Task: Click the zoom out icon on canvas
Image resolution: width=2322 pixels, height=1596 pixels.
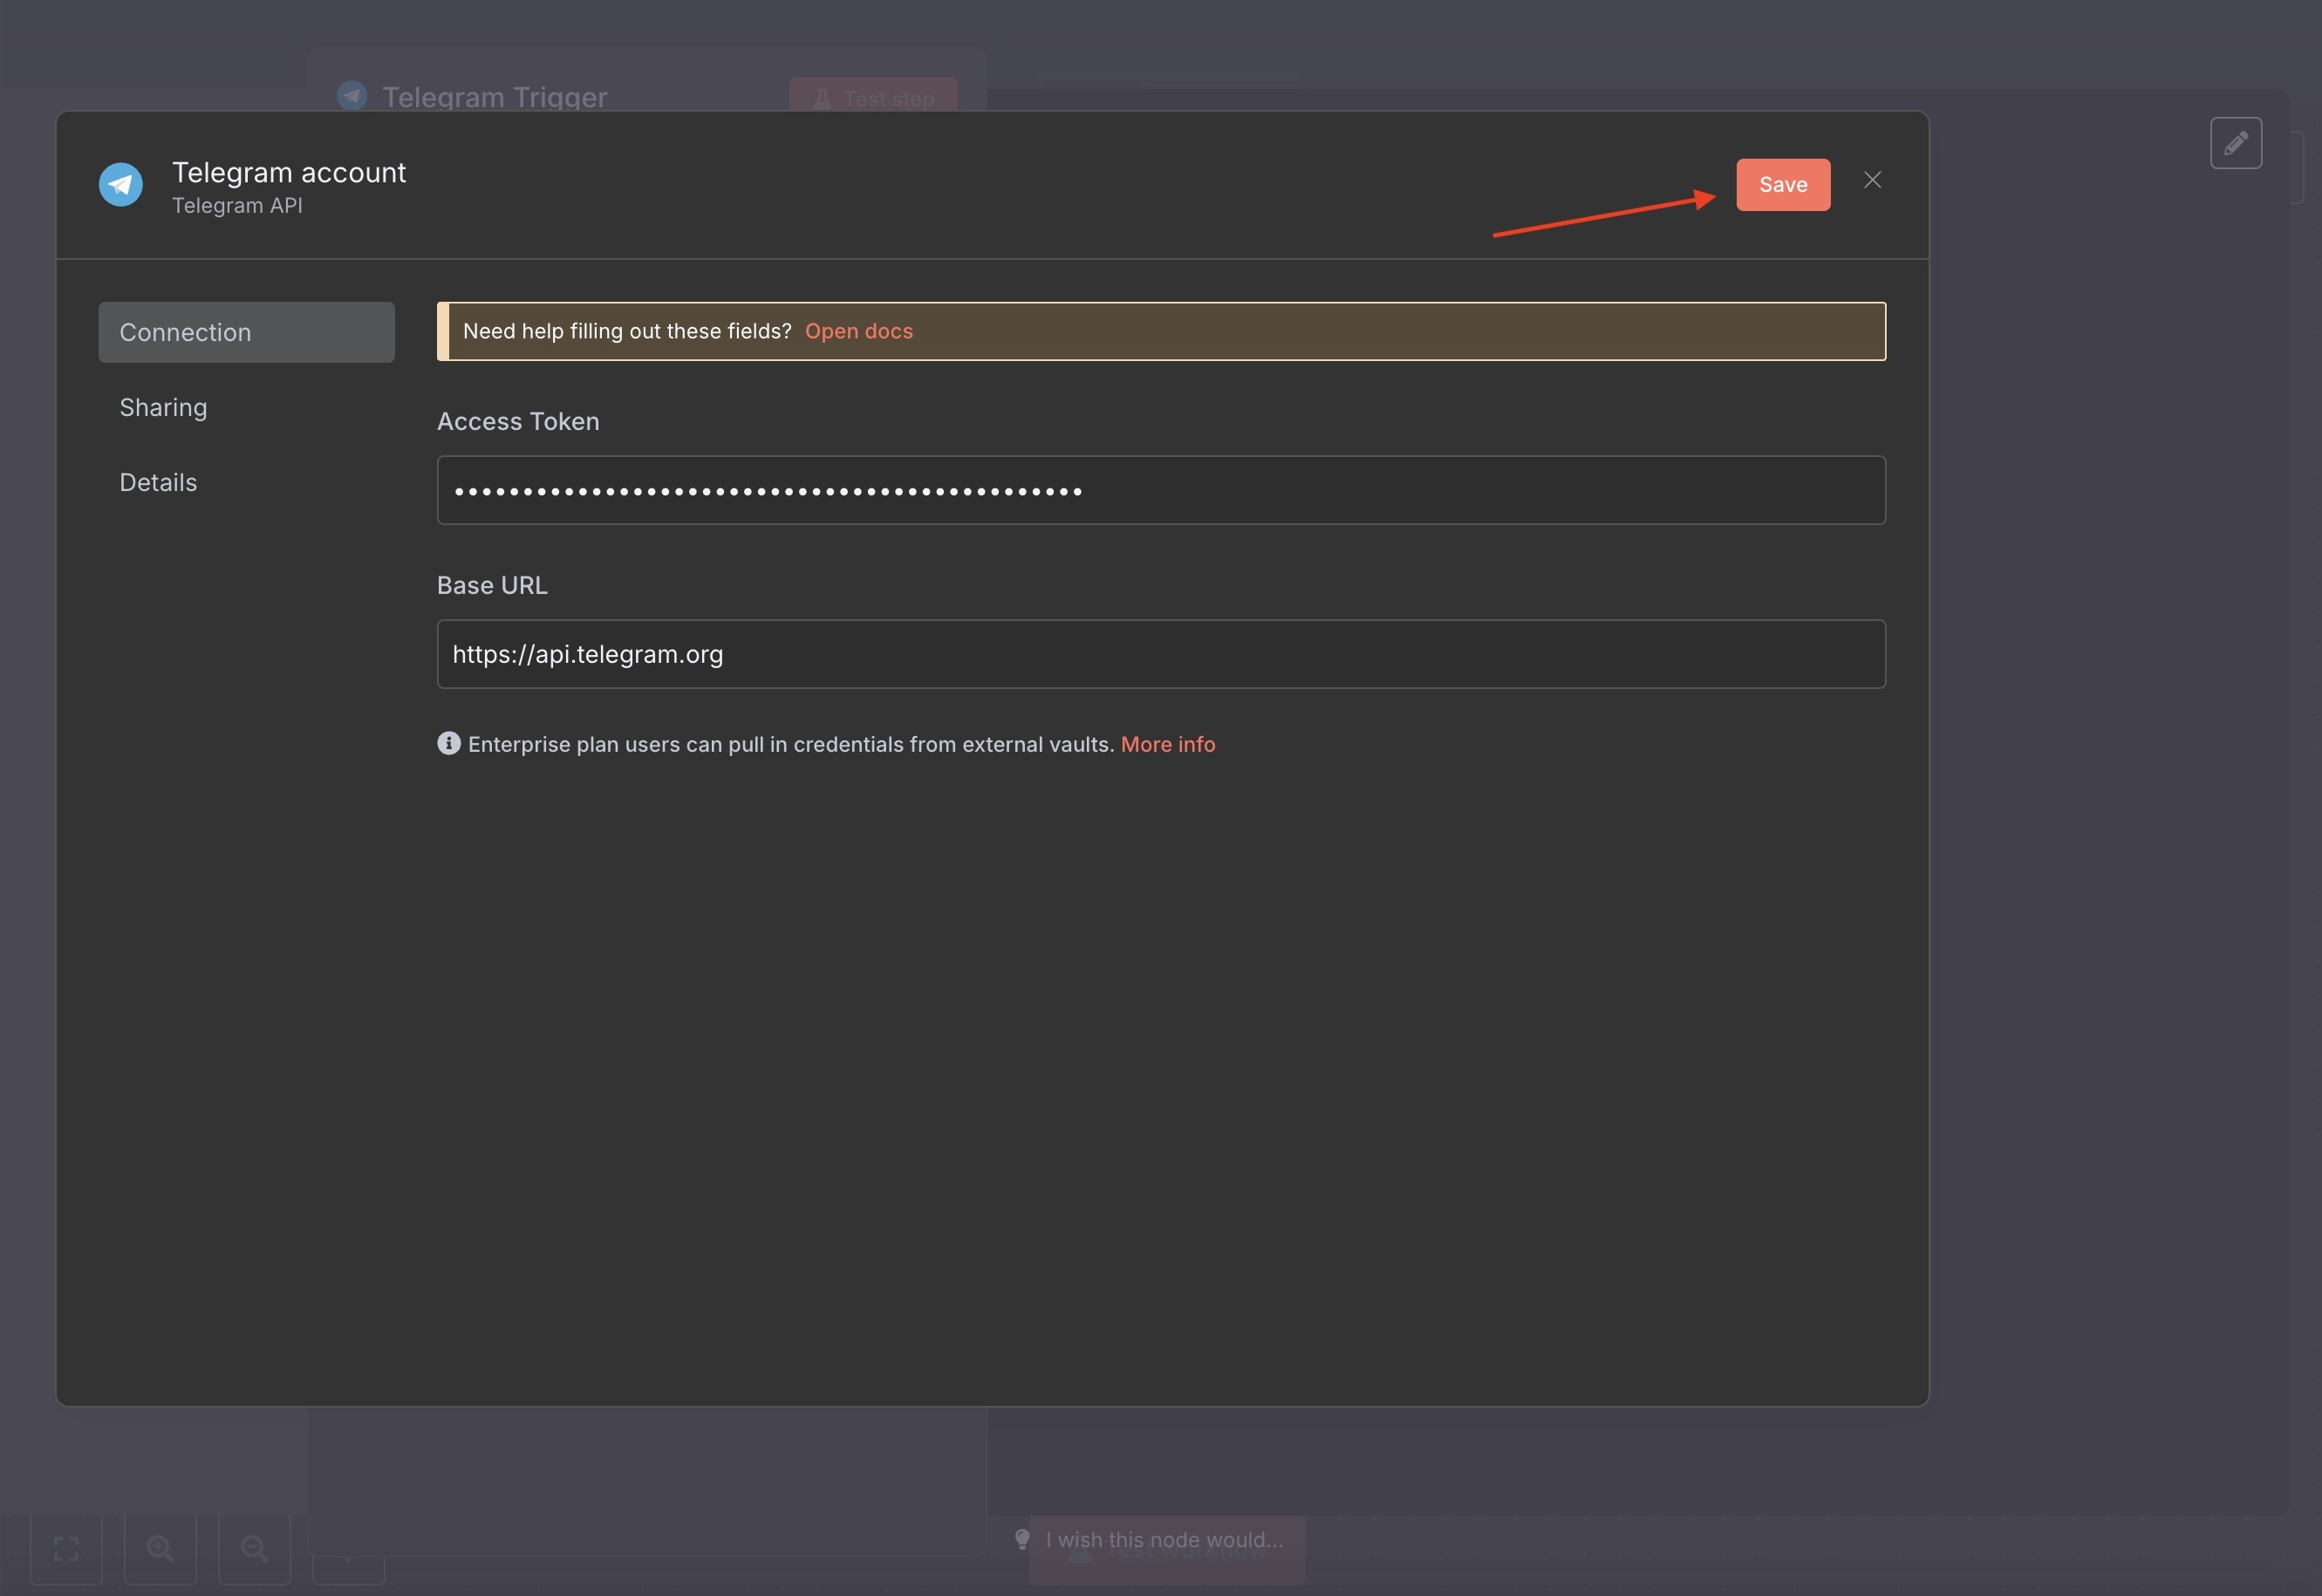Action: click(x=254, y=1549)
